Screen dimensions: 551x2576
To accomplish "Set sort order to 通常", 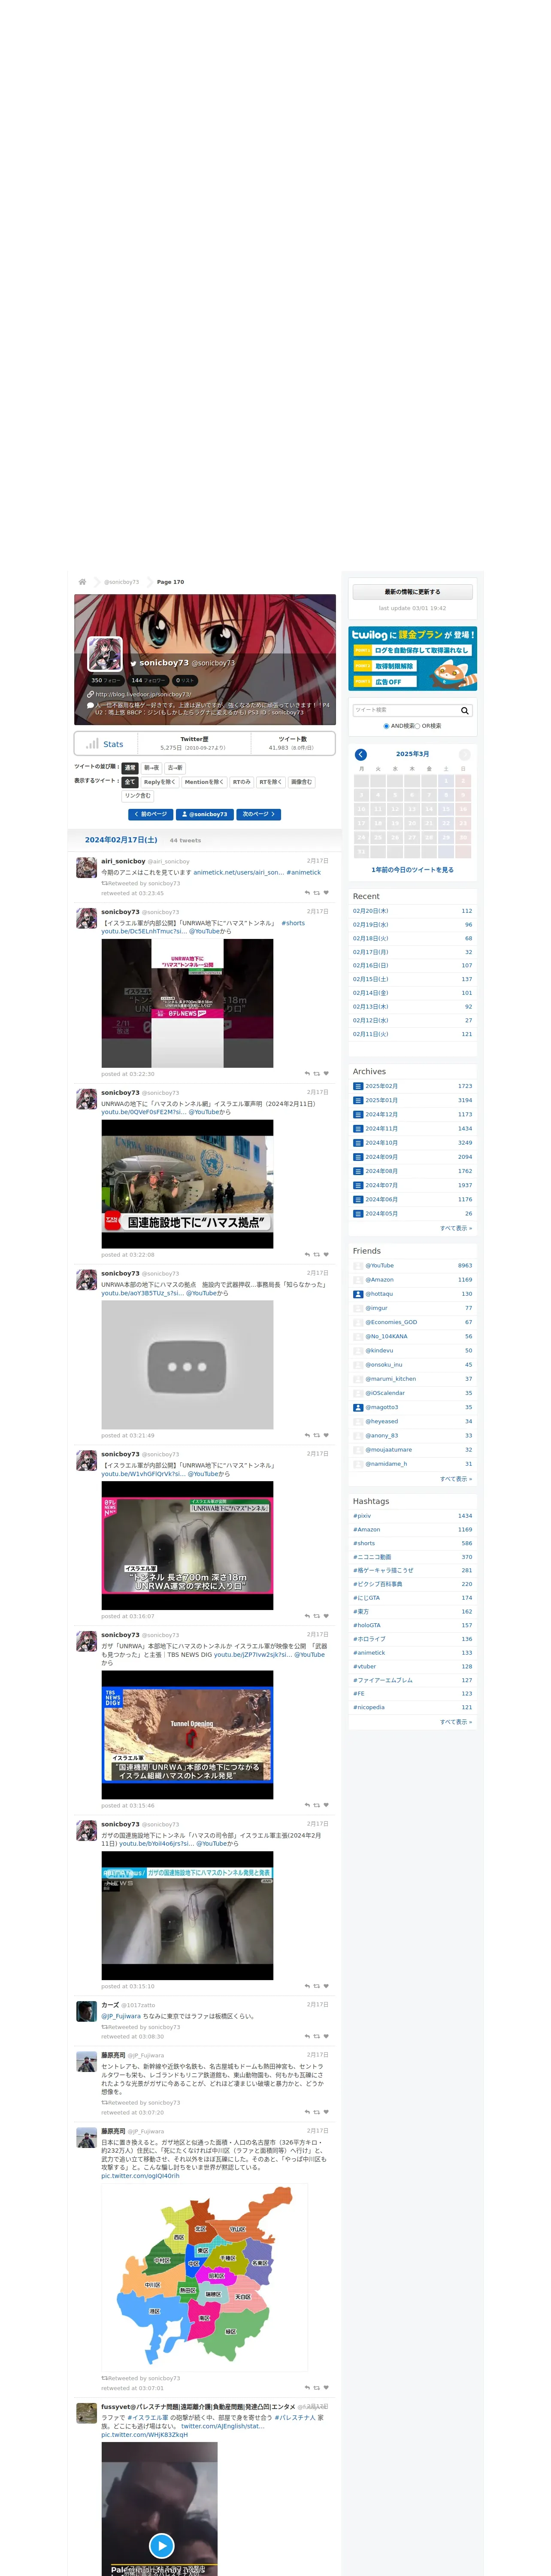I will click(x=130, y=768).
